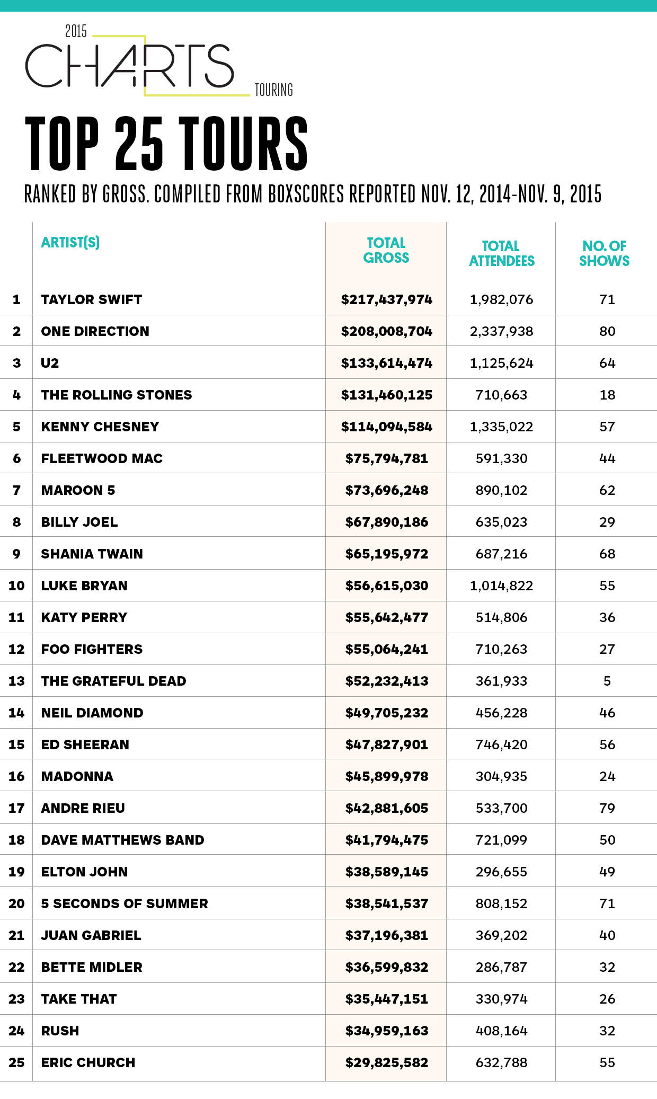Click the Top 25 Tours headline
This screenshot has width=657, height=1099.
(166, 144)
